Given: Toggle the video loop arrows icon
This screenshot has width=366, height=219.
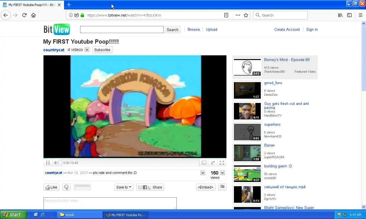Looking at the screenshot, I should (x=213, y=163).
